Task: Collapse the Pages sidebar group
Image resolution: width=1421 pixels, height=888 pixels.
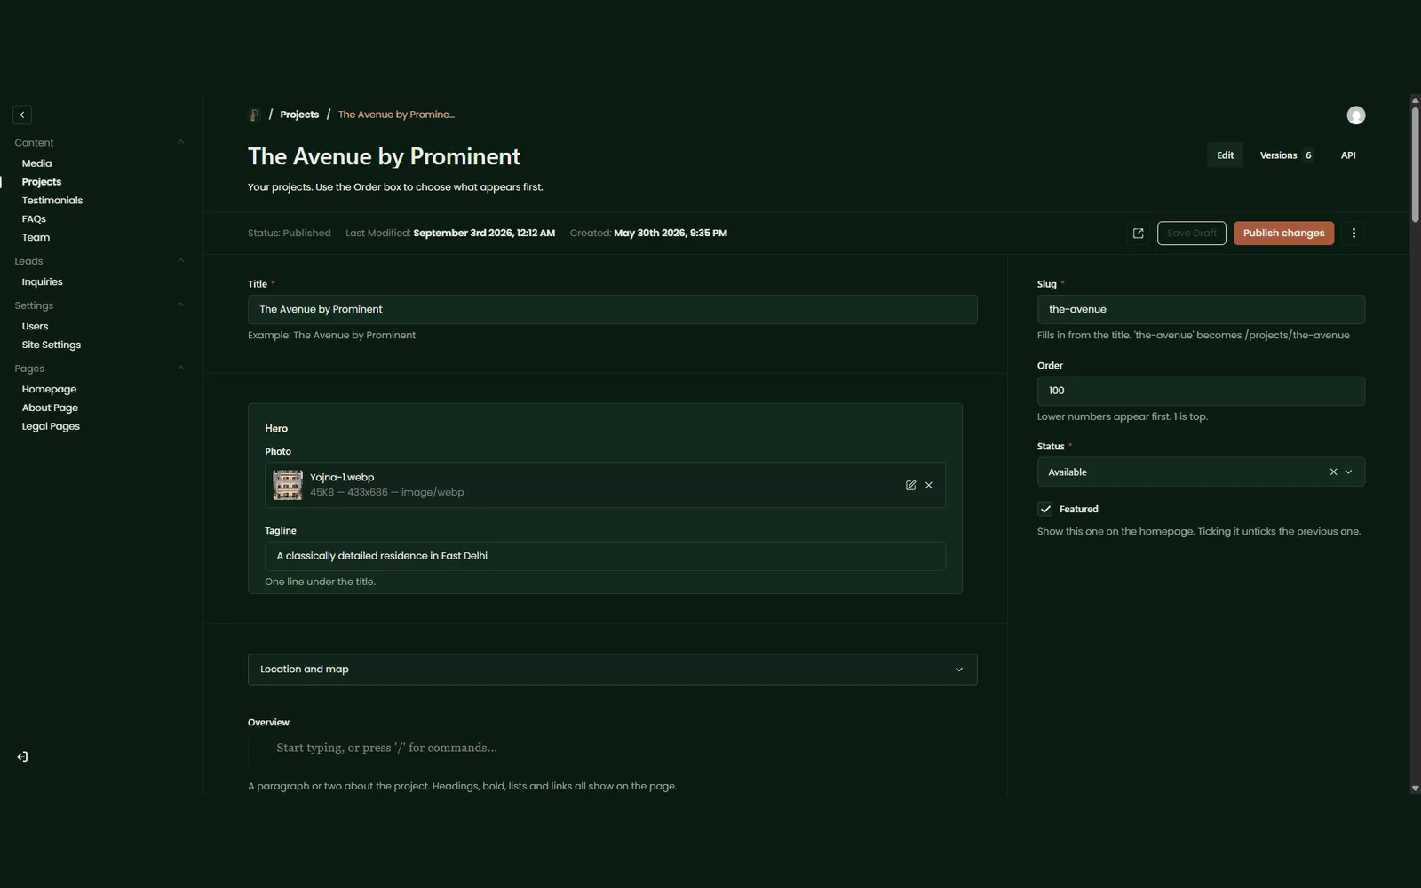Action: pyautogui.click(x=180, y=369)
